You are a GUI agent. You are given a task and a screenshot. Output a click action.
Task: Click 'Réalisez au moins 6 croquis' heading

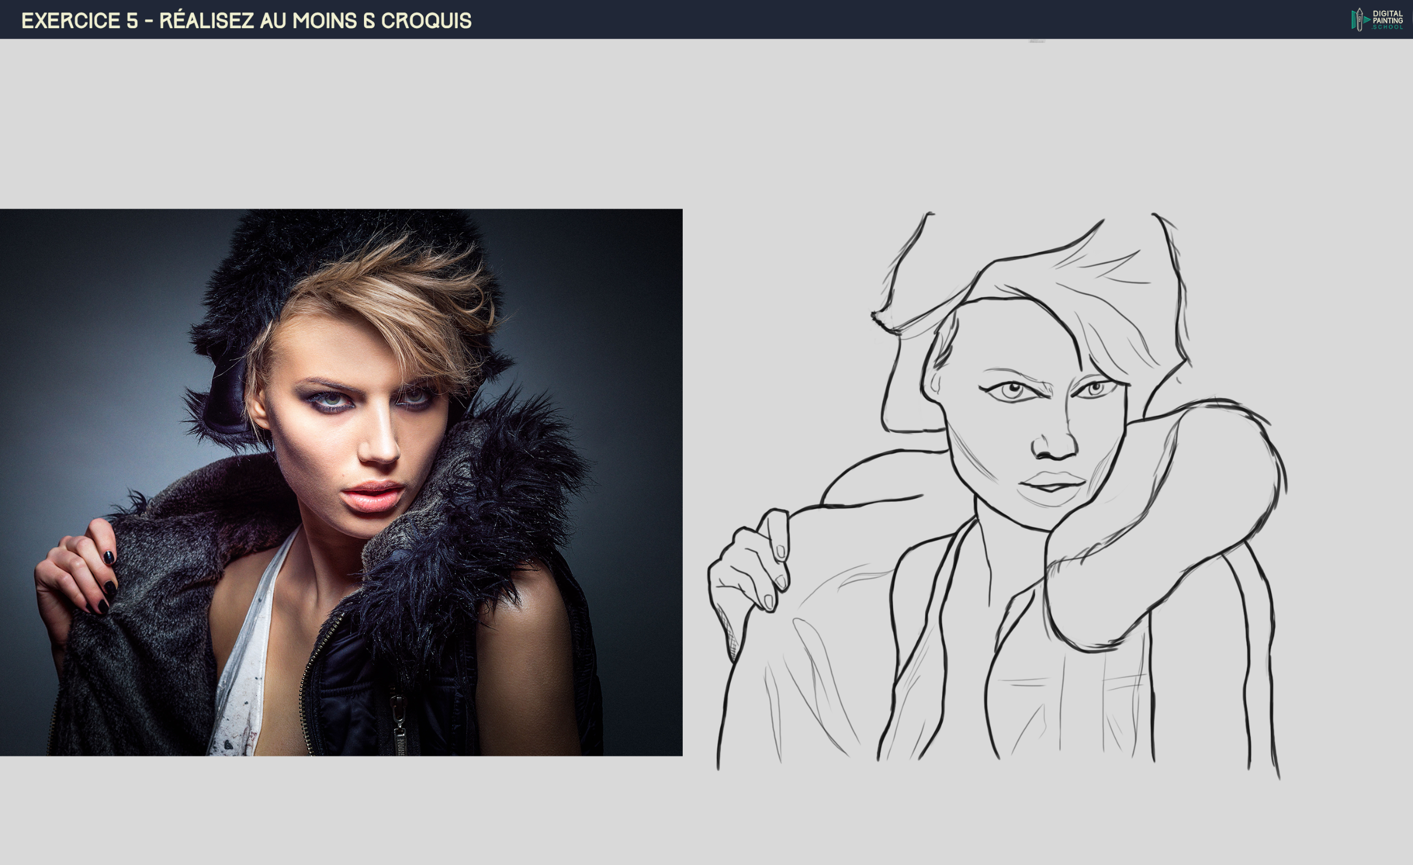tap(315, 21)
